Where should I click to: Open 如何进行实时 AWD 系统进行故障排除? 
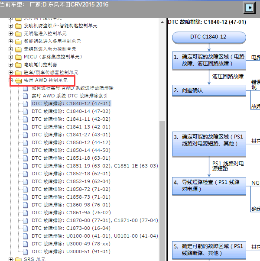72,88
